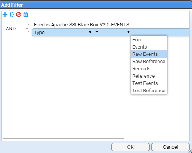Click the horizontal scrollbar at the bottom
Screen dimensions: 192x153
(x=63, y=138)
